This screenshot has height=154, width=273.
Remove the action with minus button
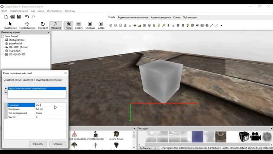[6, 92]
